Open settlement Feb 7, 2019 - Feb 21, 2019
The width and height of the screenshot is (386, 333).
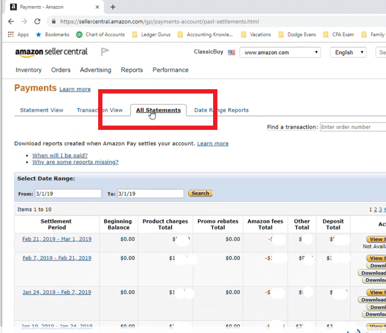(57, 258)
